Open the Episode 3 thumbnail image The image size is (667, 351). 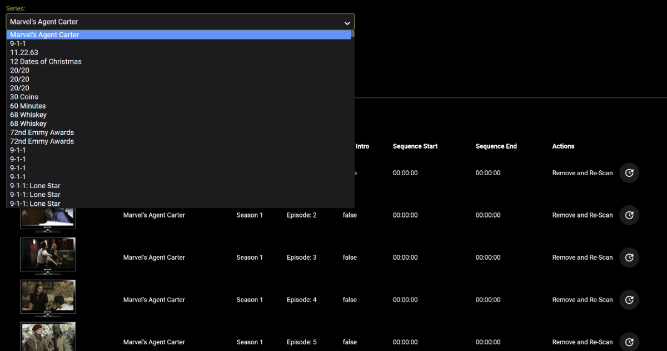(x=48, y=254)
